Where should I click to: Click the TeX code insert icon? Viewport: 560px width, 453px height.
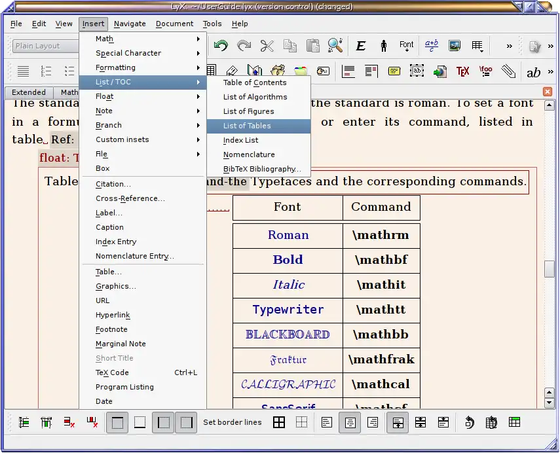pyautogui.click(x=462, y=71)
